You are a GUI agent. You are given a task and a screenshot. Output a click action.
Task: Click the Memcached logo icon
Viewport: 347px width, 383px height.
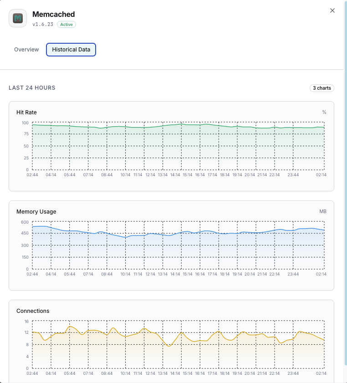[x=17, y=18]
